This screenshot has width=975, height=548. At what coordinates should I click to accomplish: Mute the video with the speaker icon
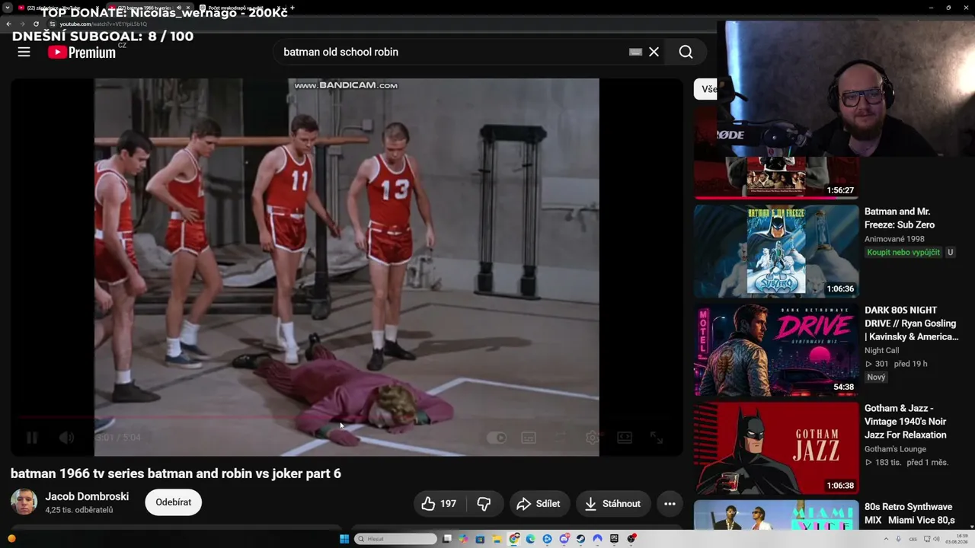click(67, 438)
